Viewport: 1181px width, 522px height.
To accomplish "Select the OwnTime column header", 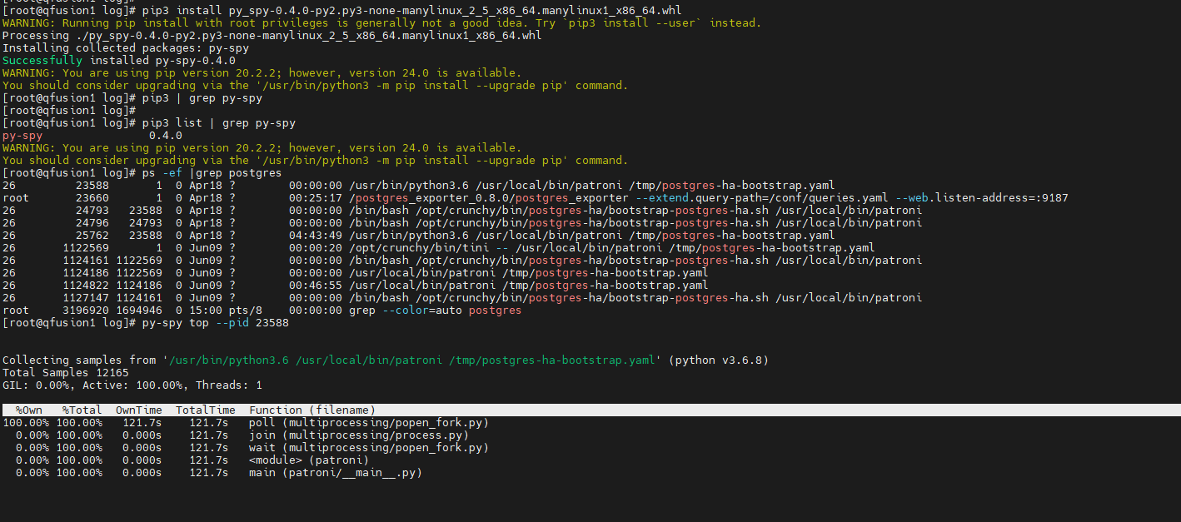I will tap(138, 410).
